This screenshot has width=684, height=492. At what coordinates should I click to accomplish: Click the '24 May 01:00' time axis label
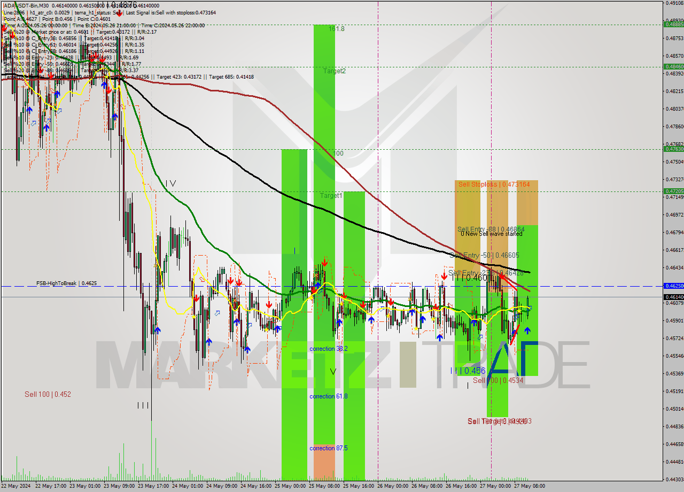(x=188, y=486)
